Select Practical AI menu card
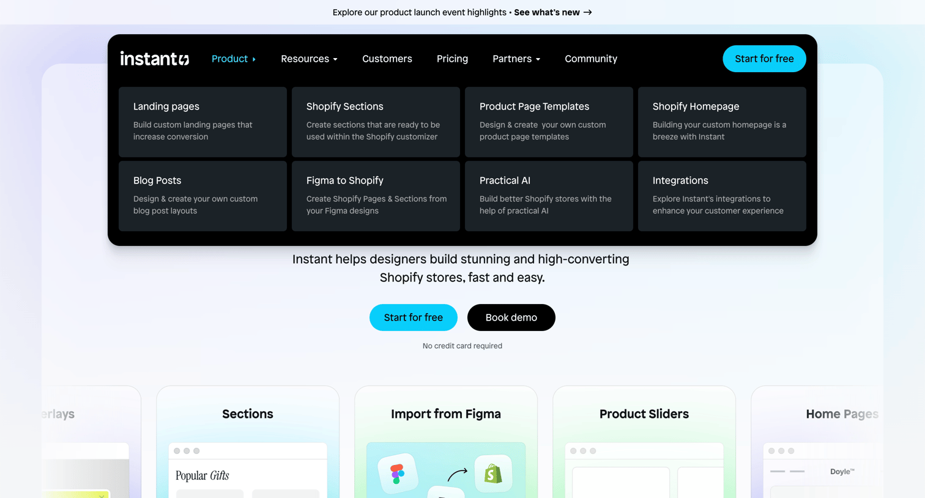Viewport: 925px width, 498px height. click(549, 196)
